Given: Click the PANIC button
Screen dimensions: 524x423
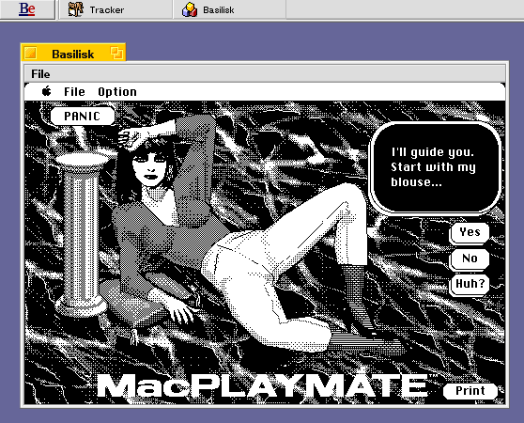Looking at the screenshot, I should point(83,116).
